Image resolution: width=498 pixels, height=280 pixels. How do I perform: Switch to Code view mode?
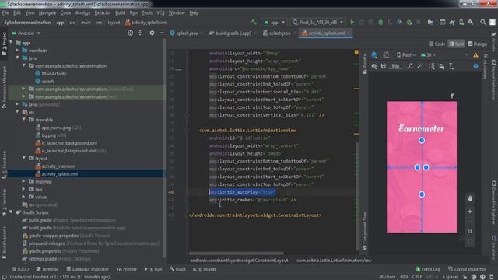[437, 44]
